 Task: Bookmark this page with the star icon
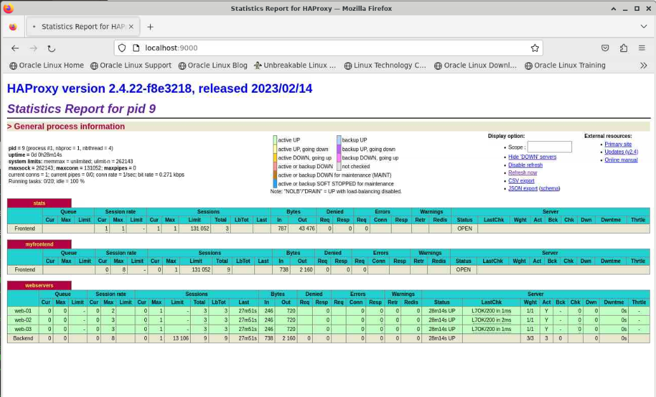pos(535,48)
